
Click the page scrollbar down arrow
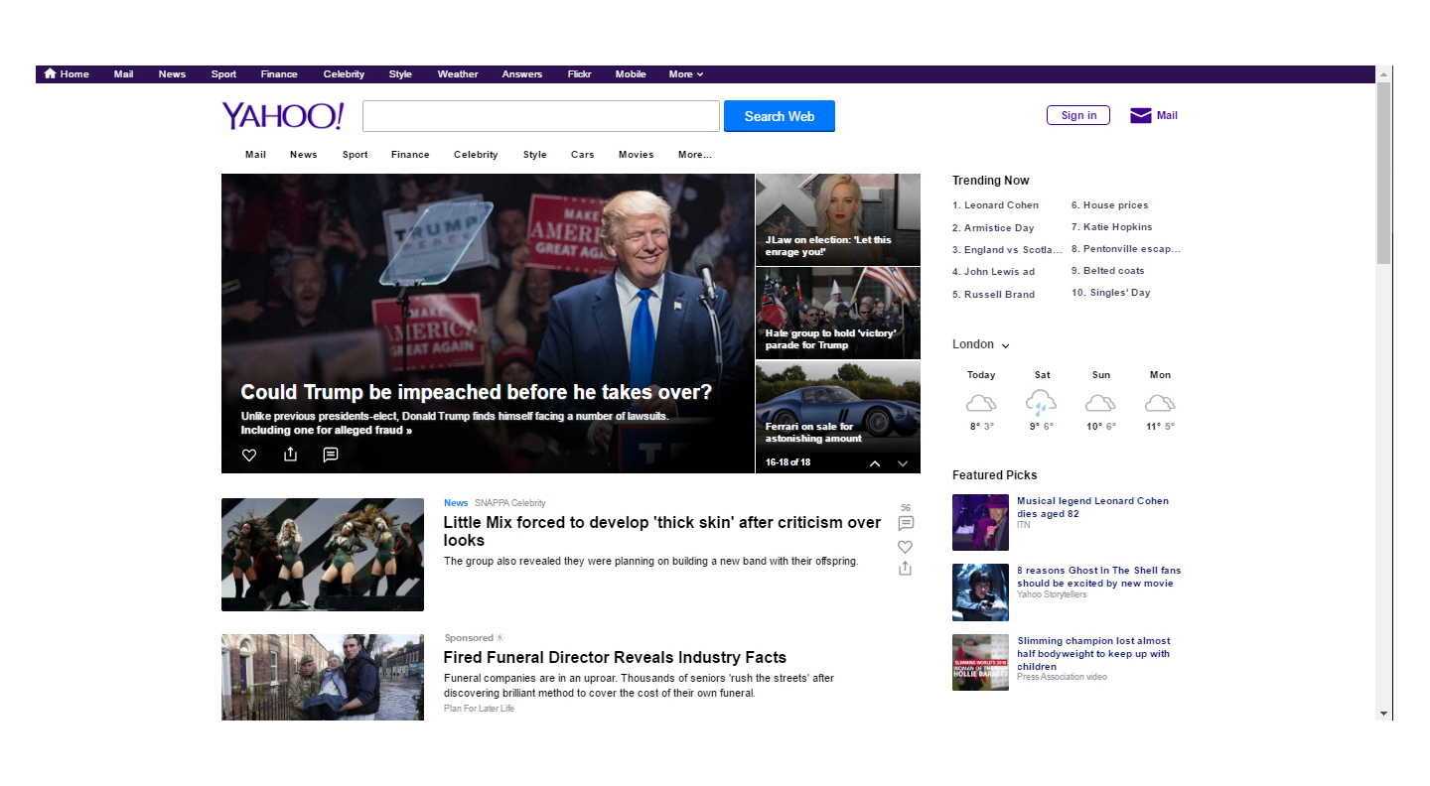(x=1383, y=713)
